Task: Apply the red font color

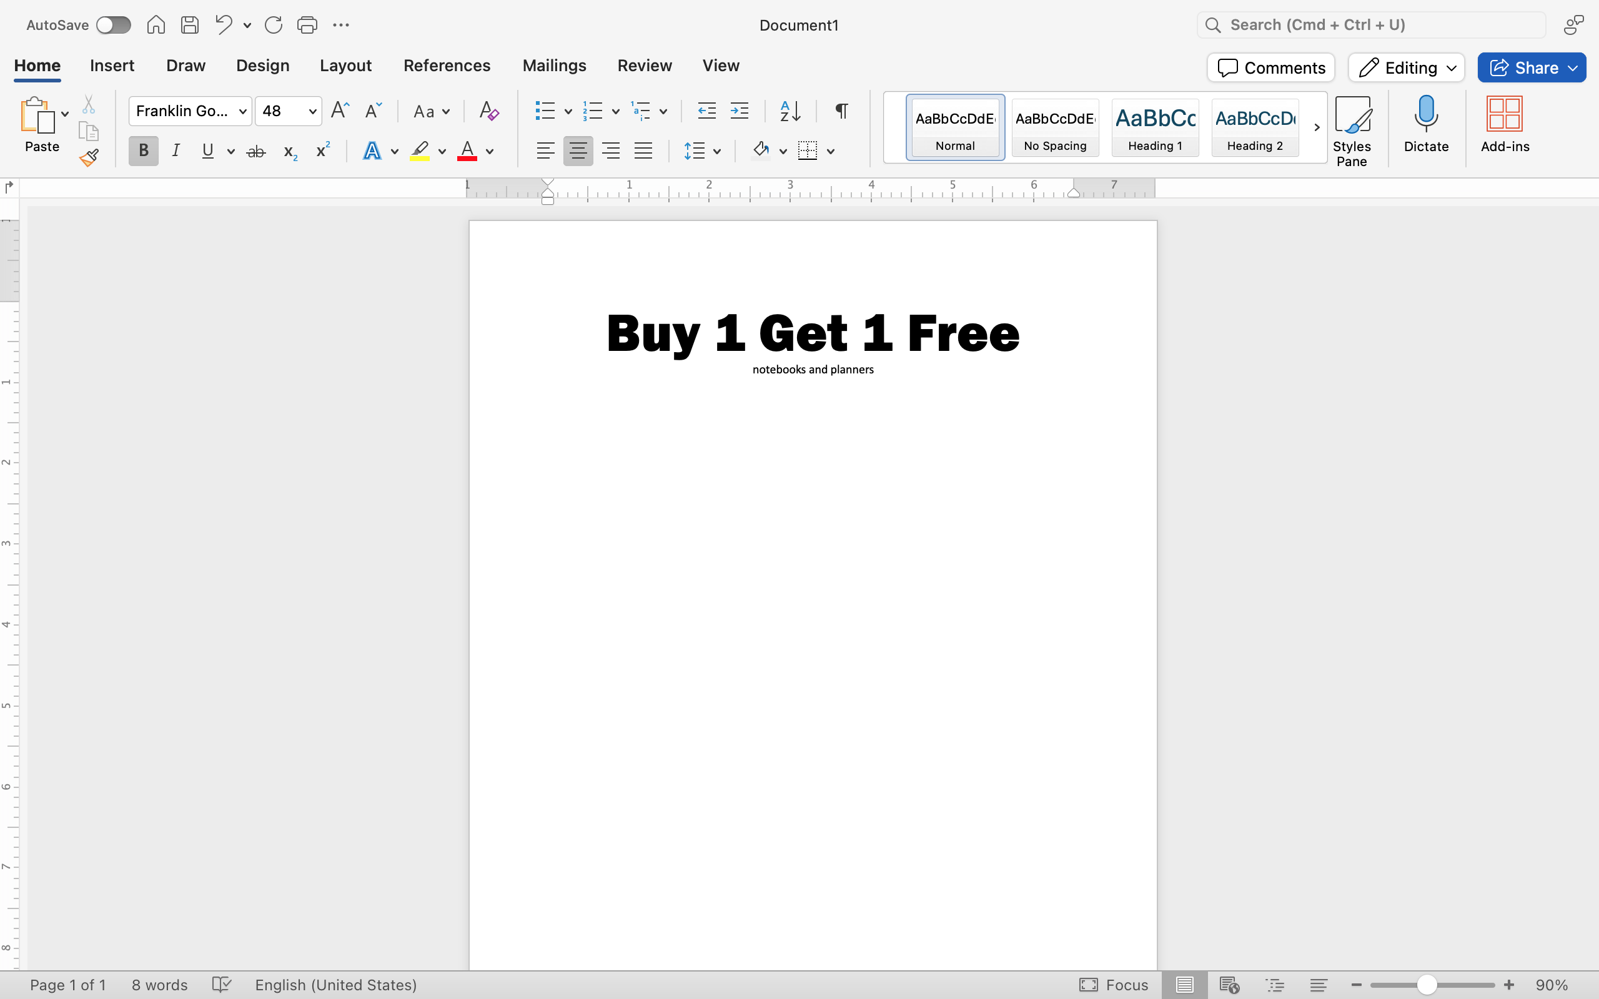Action: click(x=467, y=151)
